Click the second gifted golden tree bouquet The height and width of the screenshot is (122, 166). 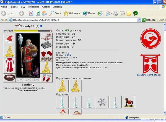click(x=76, y=86)
